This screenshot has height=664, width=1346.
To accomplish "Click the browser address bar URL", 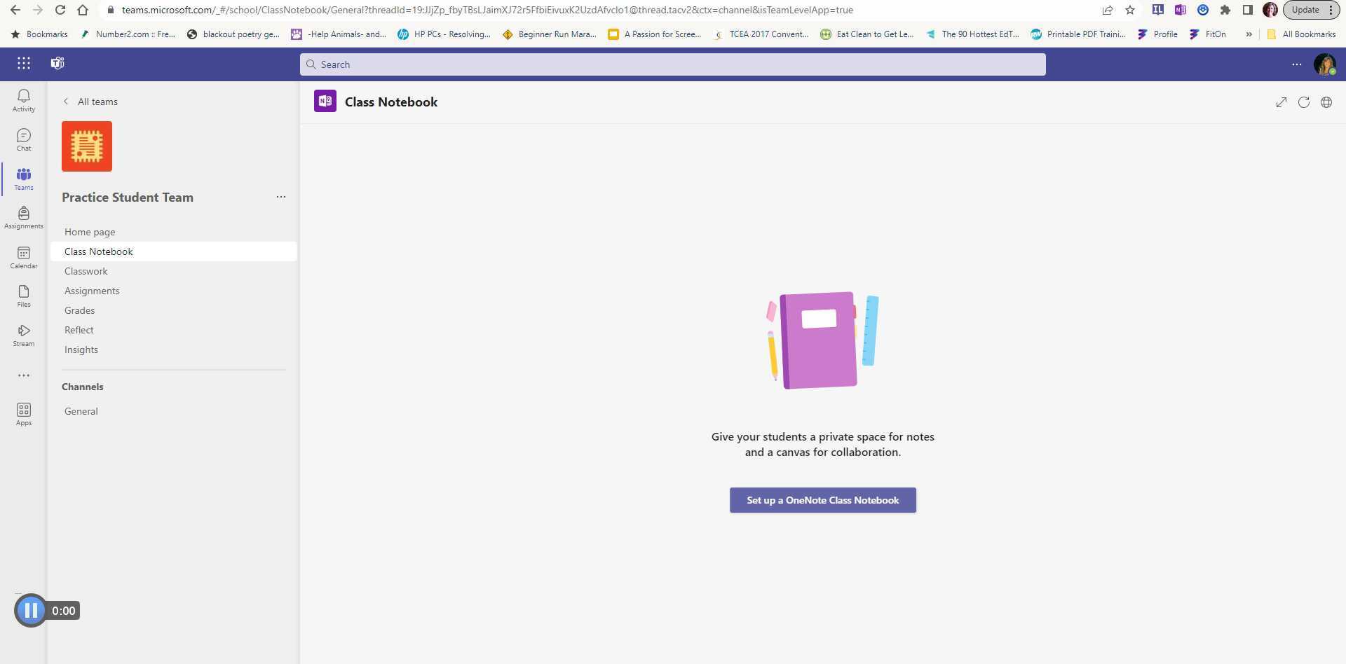I will pyautogui.click(x=487, y=10).
